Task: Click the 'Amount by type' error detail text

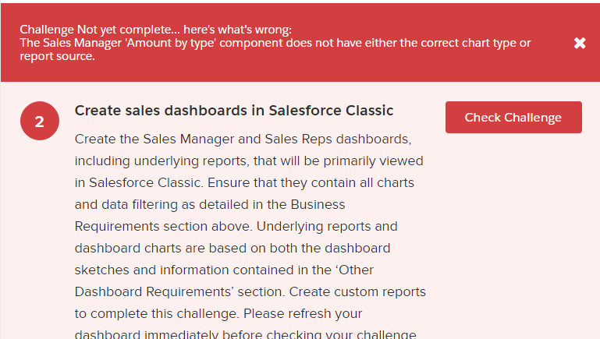Action: point(275,43)
